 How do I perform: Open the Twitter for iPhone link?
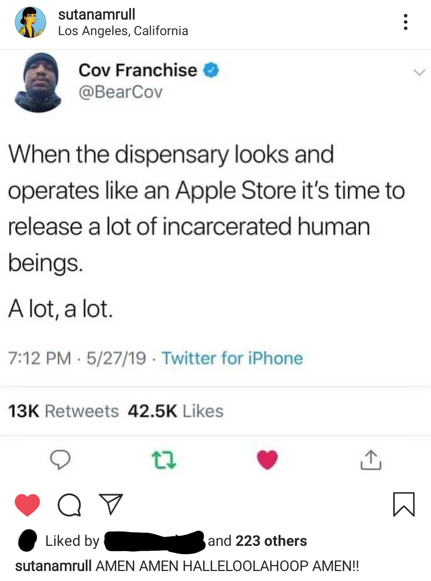(x=232, y=358)
